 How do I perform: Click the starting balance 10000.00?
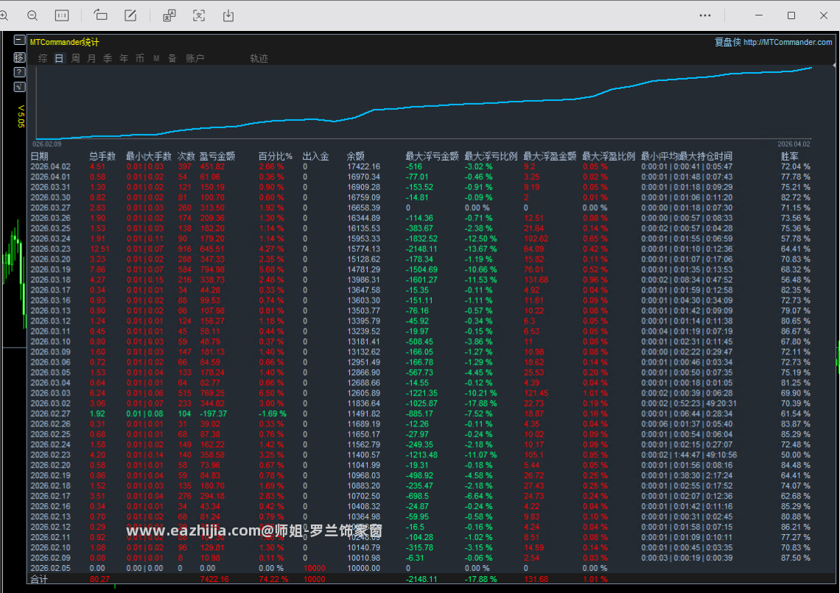364,569
